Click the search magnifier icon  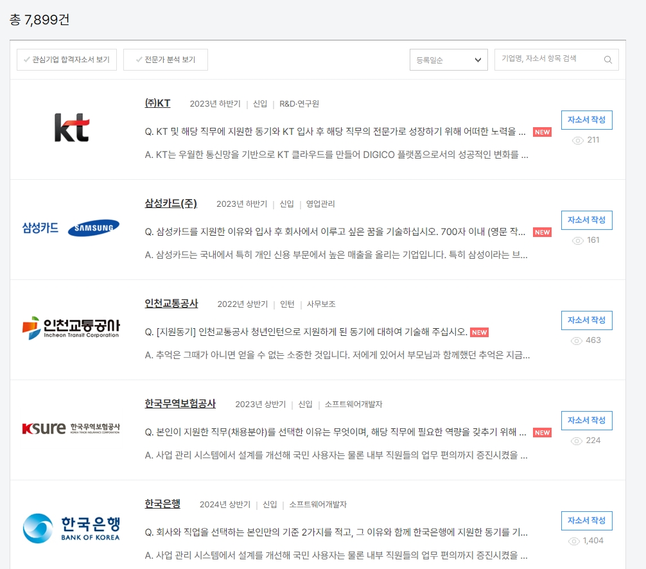[x=607, y=60]
